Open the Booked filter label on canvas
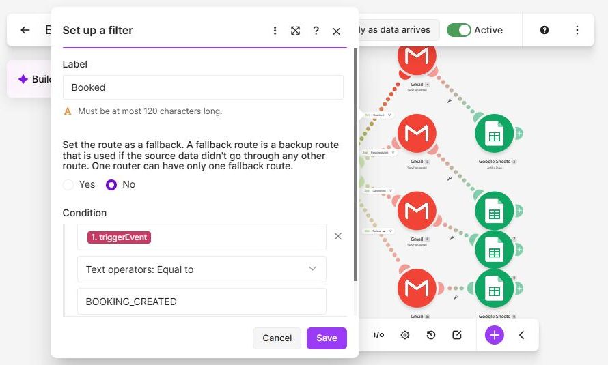The image size is (608, 365). pyautogui.click(x=379, y=115)
